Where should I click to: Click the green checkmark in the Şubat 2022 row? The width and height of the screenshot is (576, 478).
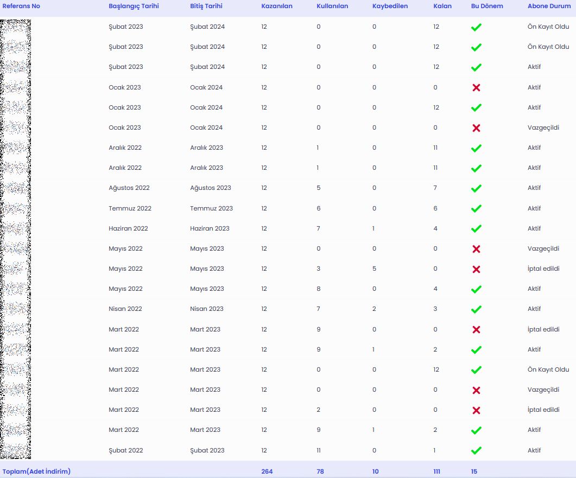tap(476, 450)
